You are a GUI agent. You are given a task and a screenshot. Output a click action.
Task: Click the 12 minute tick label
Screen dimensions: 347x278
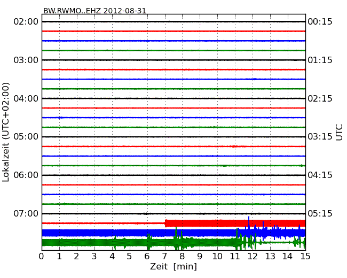coord(253,257)
